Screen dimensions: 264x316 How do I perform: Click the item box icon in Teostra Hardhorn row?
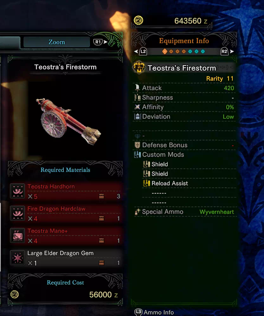(101, 196)
